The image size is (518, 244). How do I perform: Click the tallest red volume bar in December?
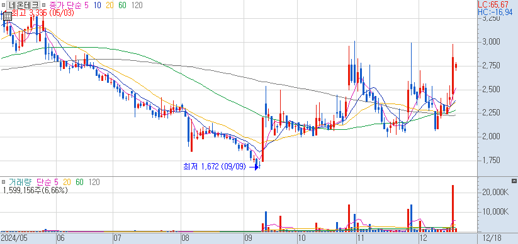point(453,208)
